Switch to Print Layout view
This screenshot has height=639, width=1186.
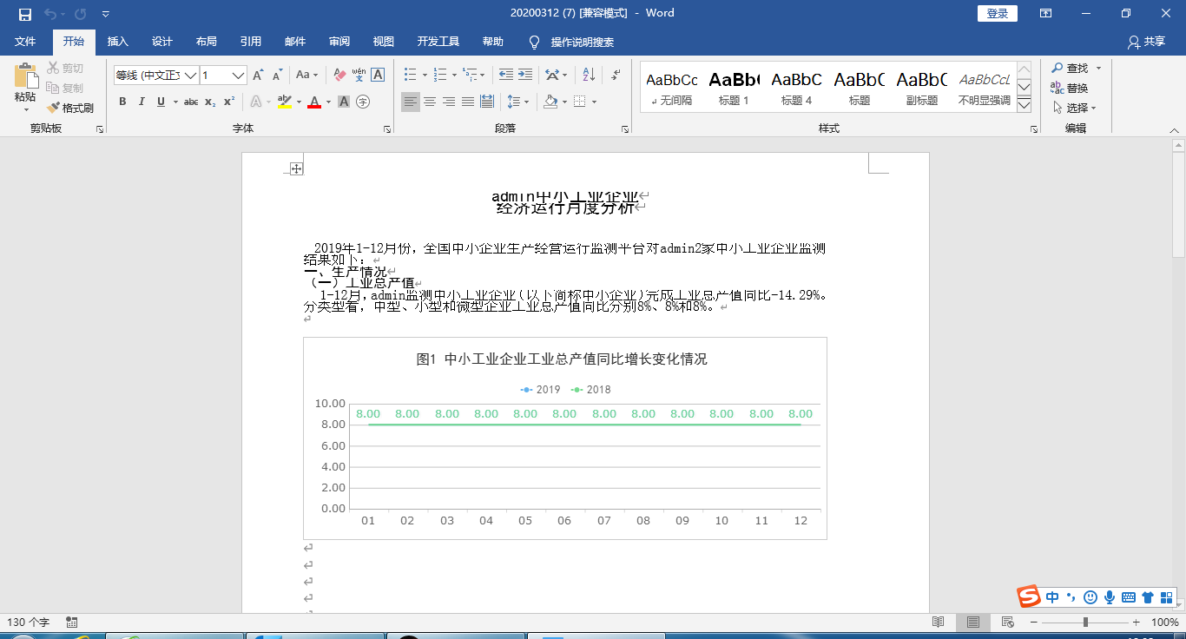(973, 623)
